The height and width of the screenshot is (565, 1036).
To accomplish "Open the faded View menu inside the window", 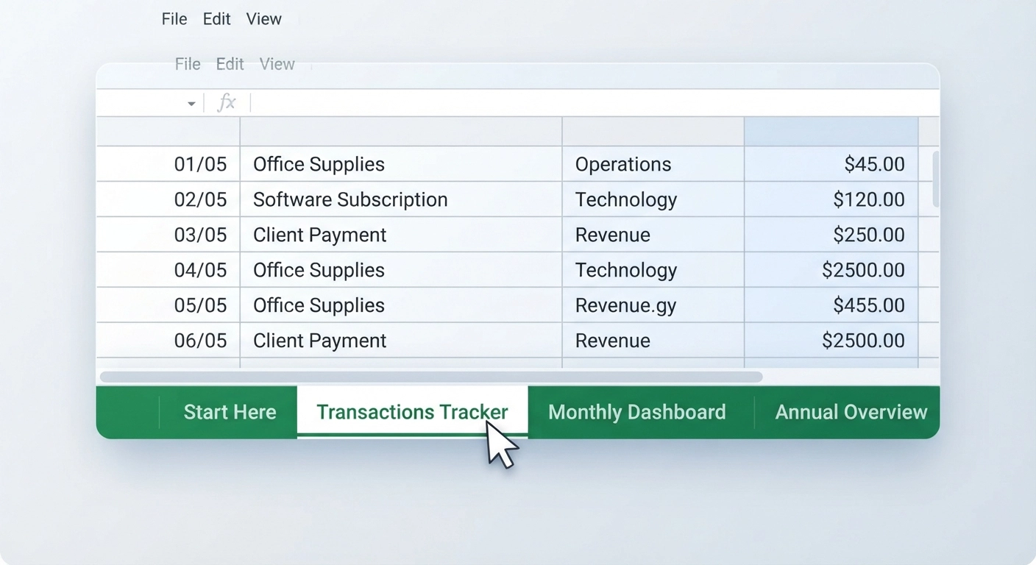I will (277, 64).
